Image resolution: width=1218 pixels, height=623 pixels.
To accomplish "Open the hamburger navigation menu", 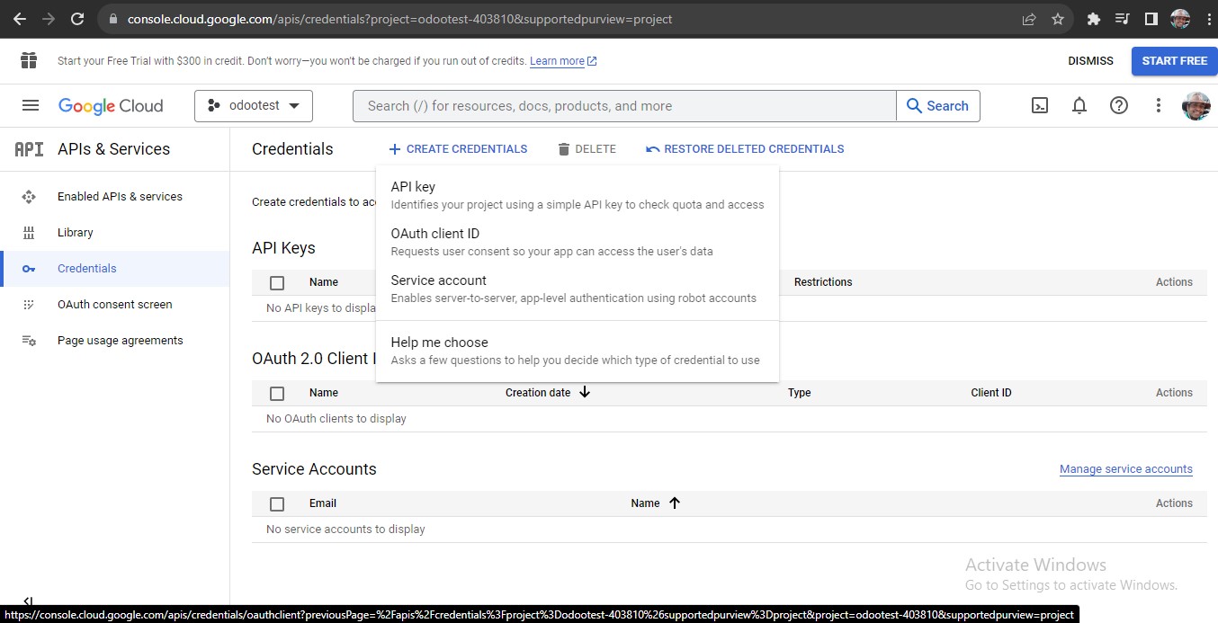I will click(x=31, y=105).
